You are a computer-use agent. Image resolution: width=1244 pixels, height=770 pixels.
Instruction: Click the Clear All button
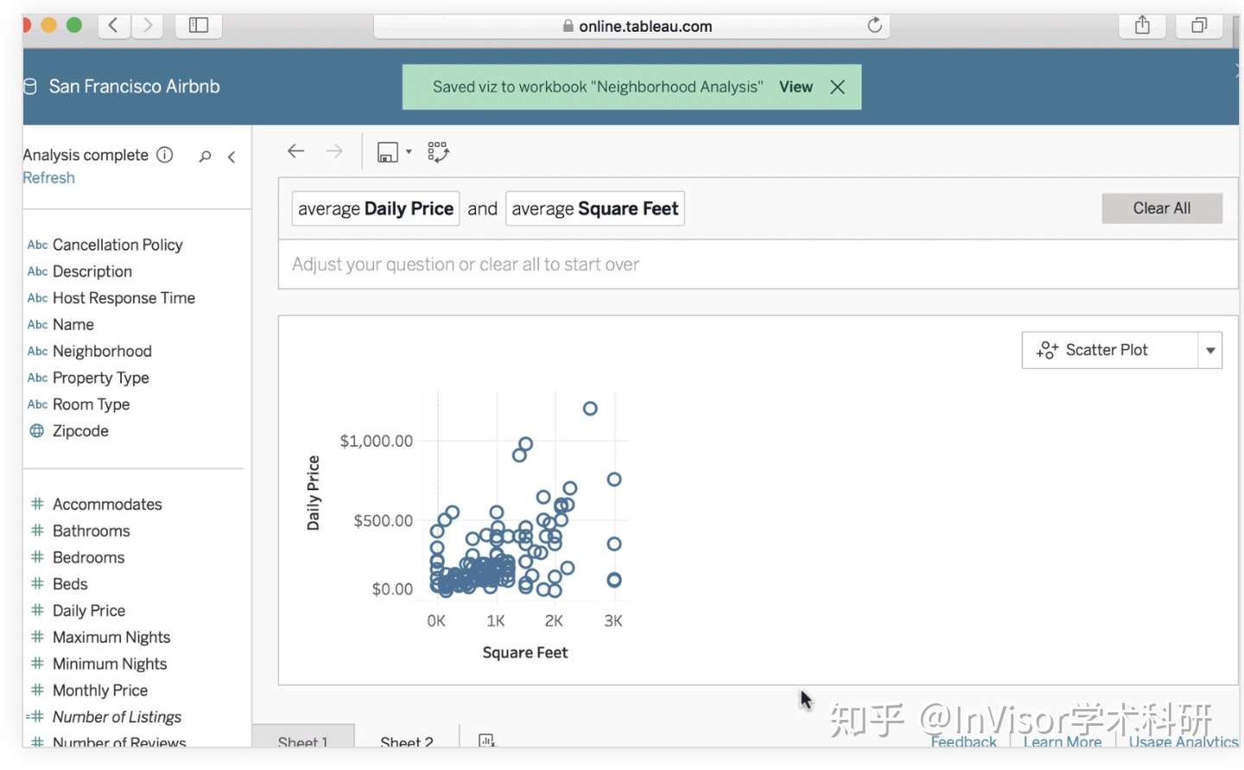[1162, 208]
